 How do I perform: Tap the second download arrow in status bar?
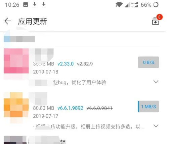[44, 4]
